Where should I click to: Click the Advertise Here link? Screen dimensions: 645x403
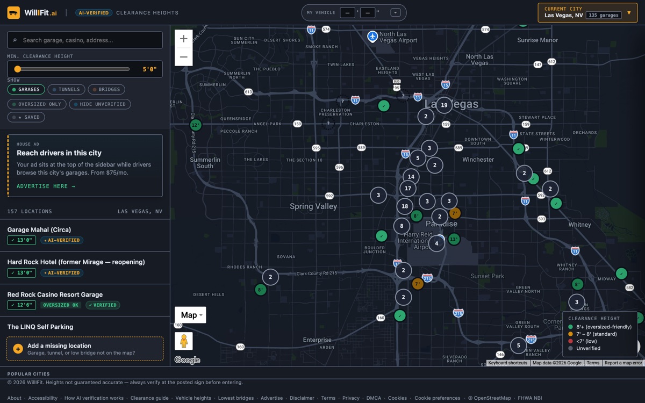(x=46, y=186)
